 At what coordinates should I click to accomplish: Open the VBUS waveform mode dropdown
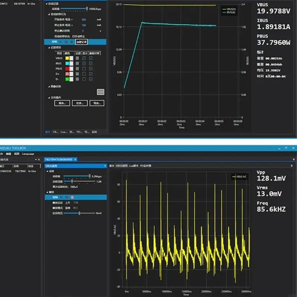(x=105, y=166)
